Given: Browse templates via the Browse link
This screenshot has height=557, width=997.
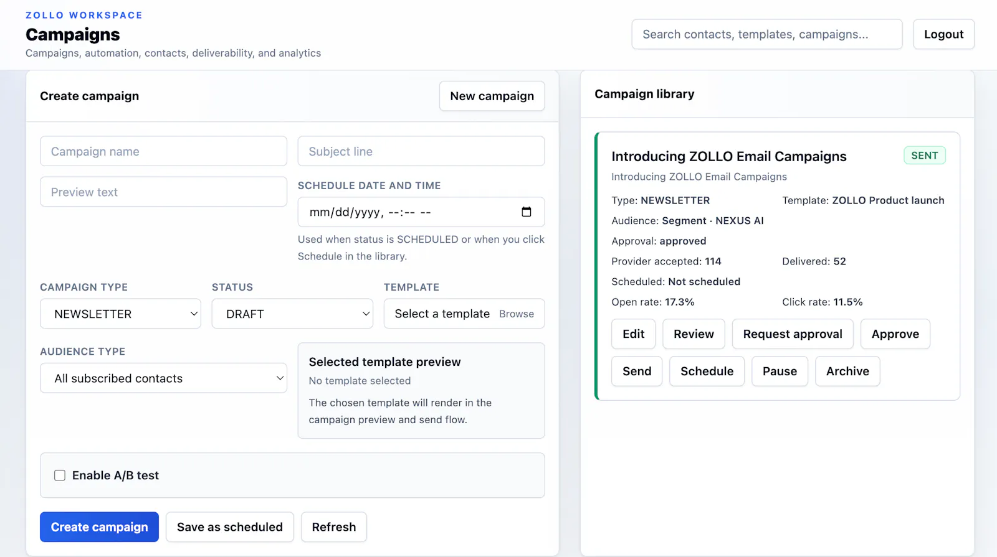Looking at the screenshot, I should pyautogui.click(x=517, y=314).
